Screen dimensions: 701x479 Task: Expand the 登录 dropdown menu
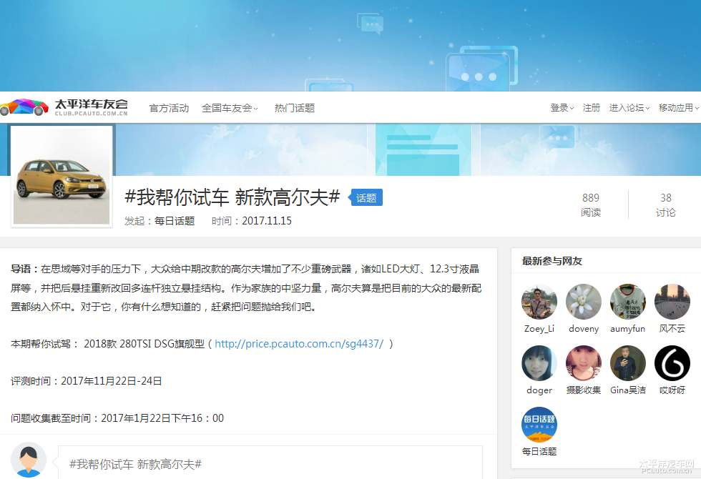[x=562, y=108]
